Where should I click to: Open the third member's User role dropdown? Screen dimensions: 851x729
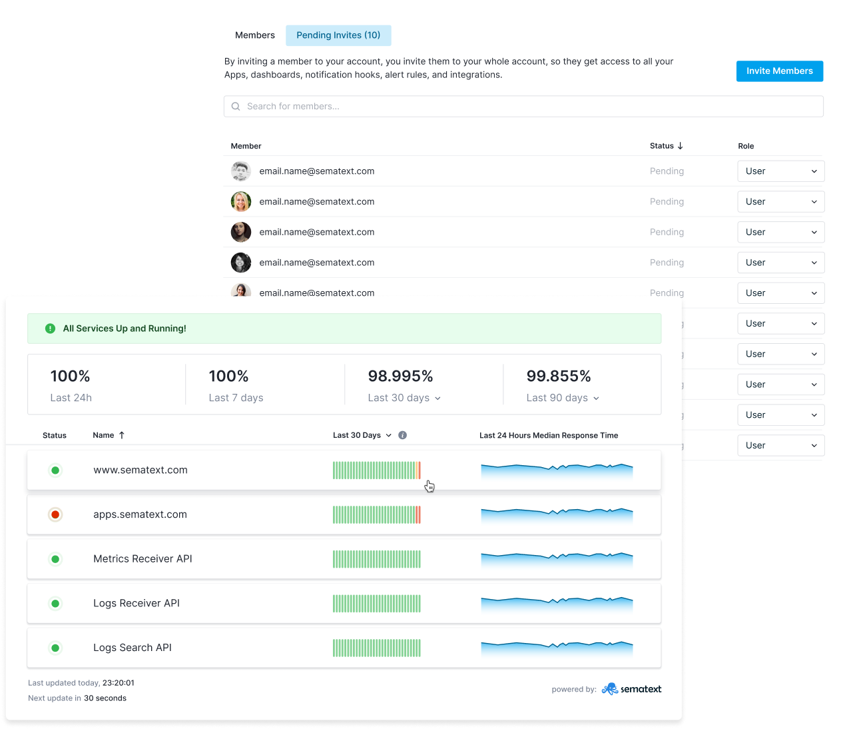[780, 233]
